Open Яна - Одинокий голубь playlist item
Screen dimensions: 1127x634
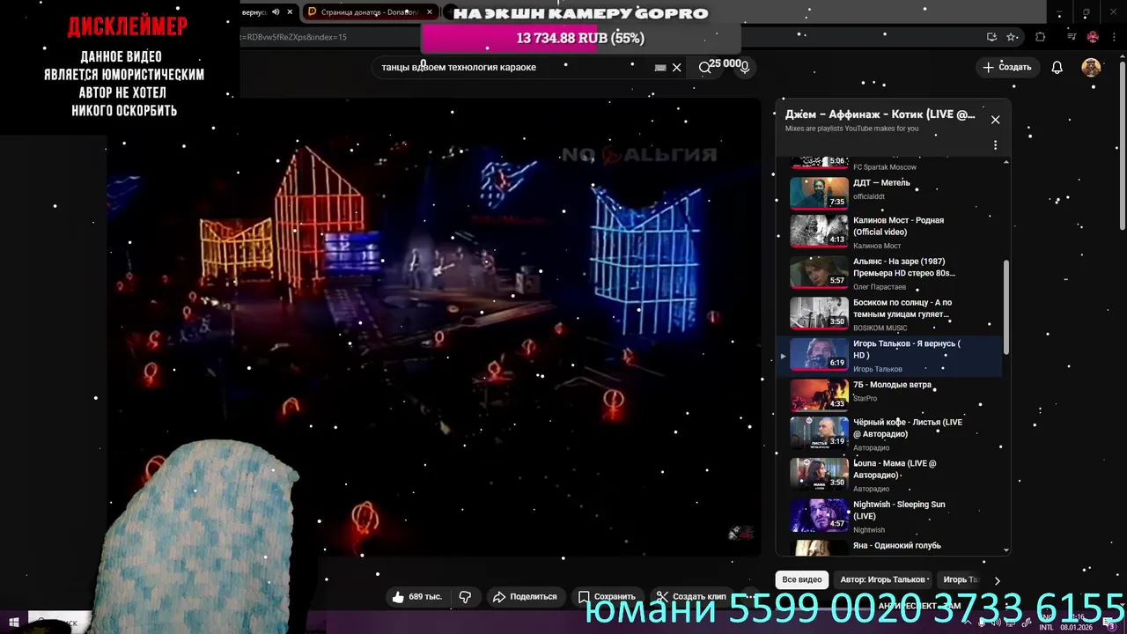coord(889,547)
